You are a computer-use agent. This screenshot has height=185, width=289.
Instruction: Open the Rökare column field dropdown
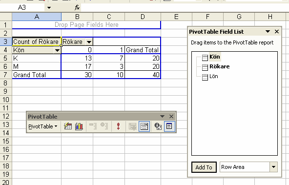click(x=89, y=42)
